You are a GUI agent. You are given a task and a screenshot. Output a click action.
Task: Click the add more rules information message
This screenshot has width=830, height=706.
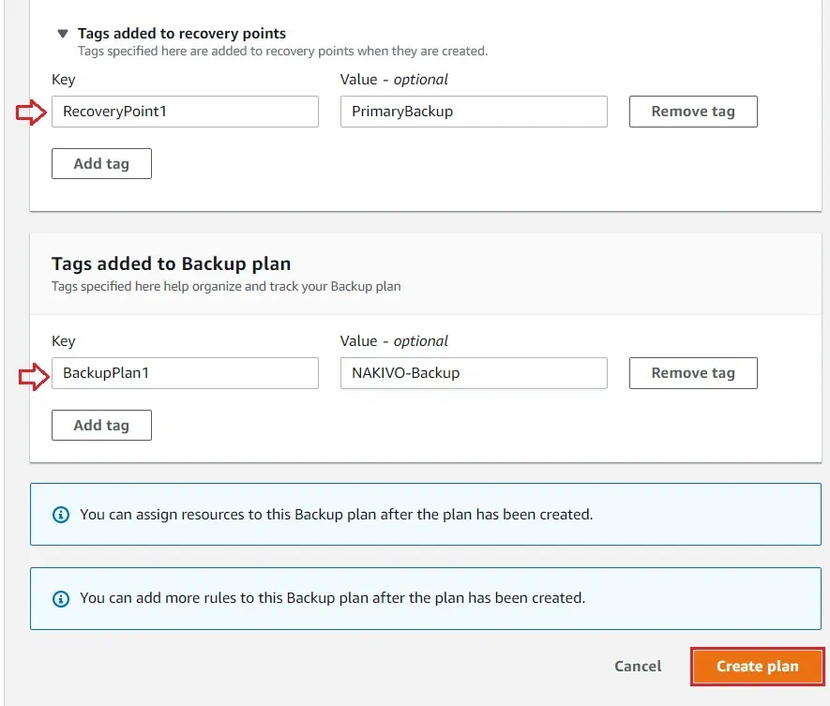coord(332,598)
